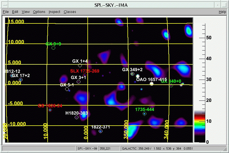Click the GX 17+2 source circle marker
This screenshot has width=229, height=153.
[21, 80]
